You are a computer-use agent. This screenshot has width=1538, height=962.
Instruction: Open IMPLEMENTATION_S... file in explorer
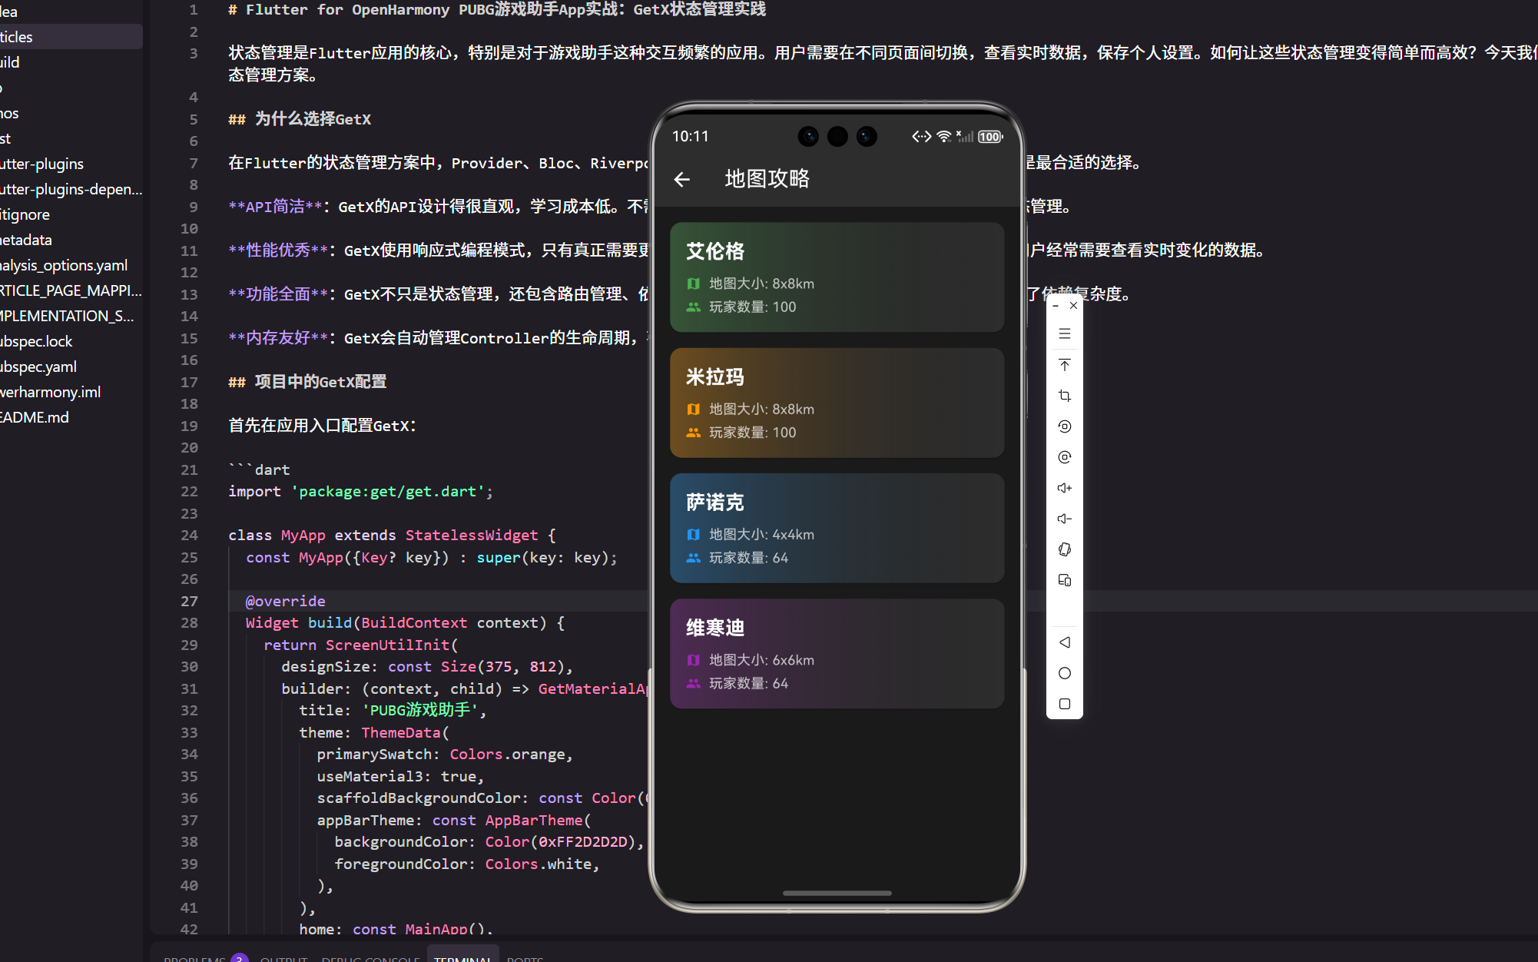71,316
